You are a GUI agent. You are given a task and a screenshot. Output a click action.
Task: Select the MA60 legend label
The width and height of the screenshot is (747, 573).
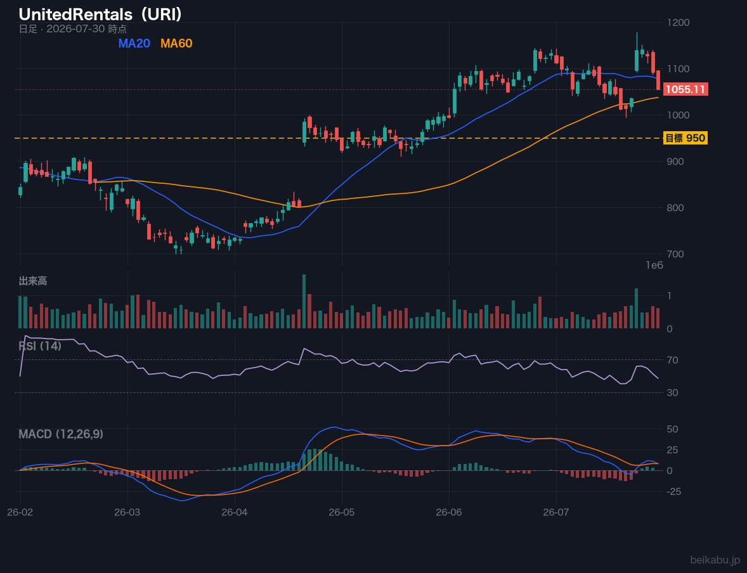coord(176,43)
